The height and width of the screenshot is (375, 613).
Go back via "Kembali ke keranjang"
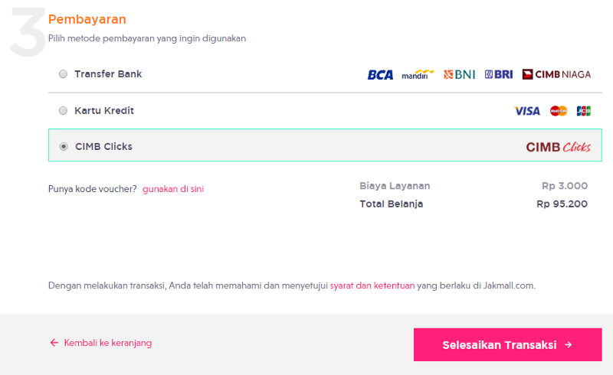pyautogui.click(x=108, y=343)
